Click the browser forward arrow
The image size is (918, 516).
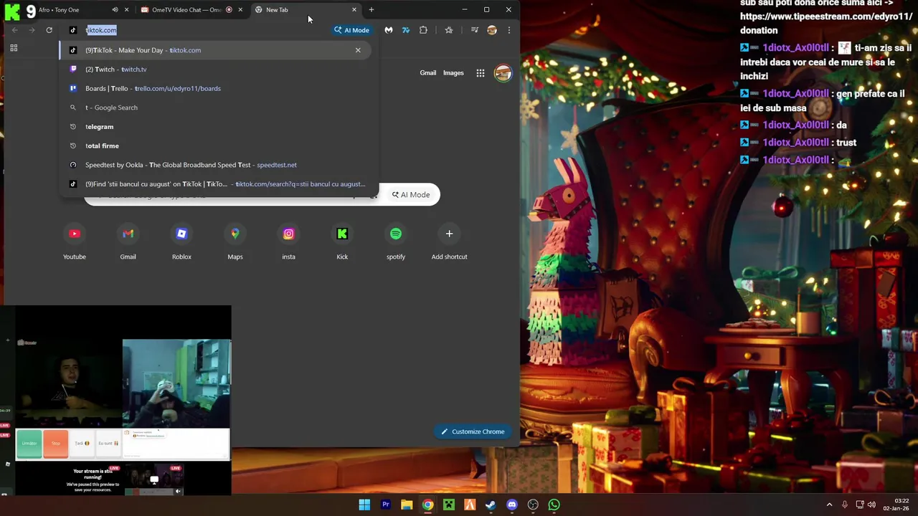pos(32,30)
